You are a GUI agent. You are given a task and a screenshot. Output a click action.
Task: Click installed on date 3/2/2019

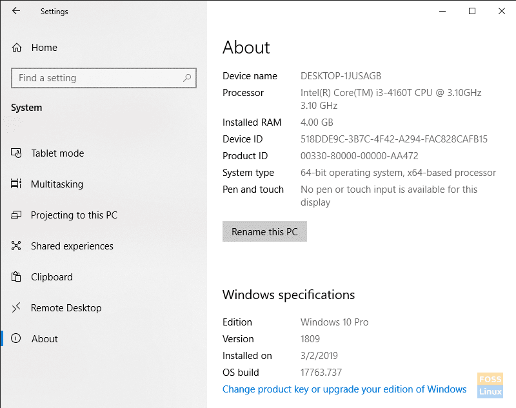[319, 355]
